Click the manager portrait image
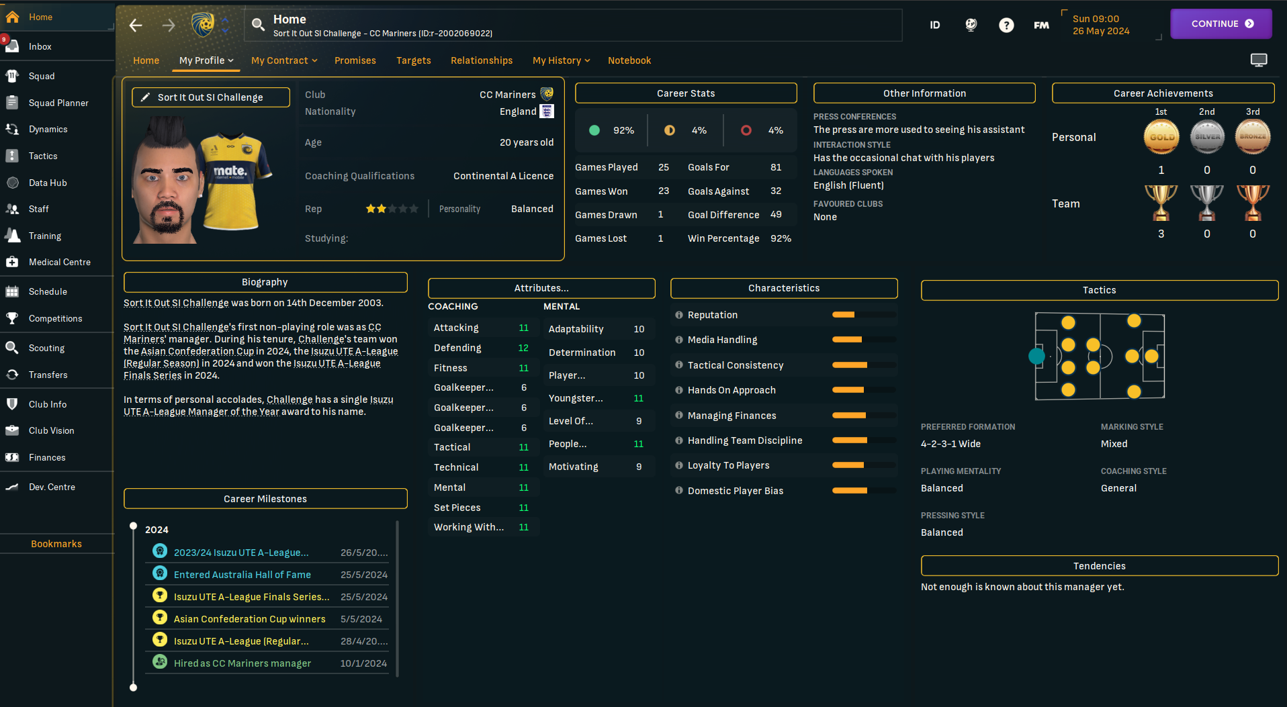The height and width of the screenshot is (707, 1287). [x=167, y=181]
